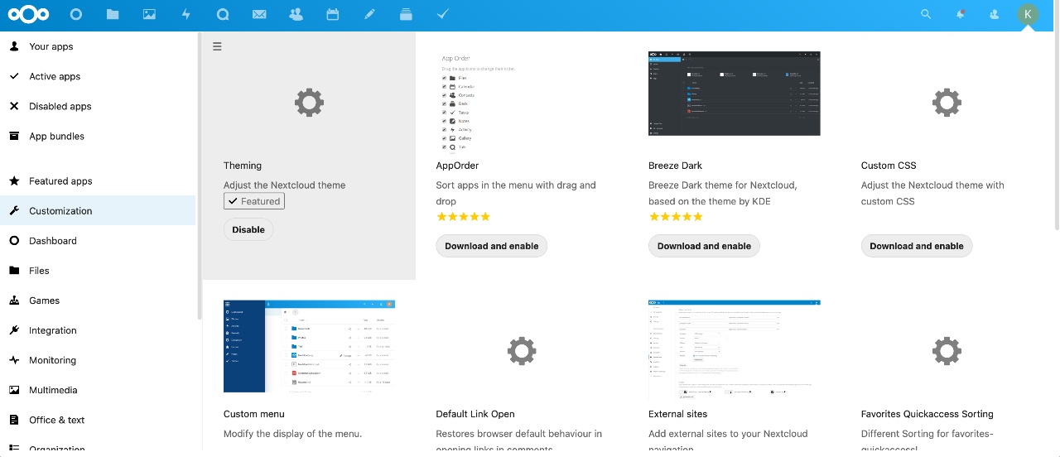Open the AppOrder screenshot thumbnail
1060x457 pixels.
point(479,103)
